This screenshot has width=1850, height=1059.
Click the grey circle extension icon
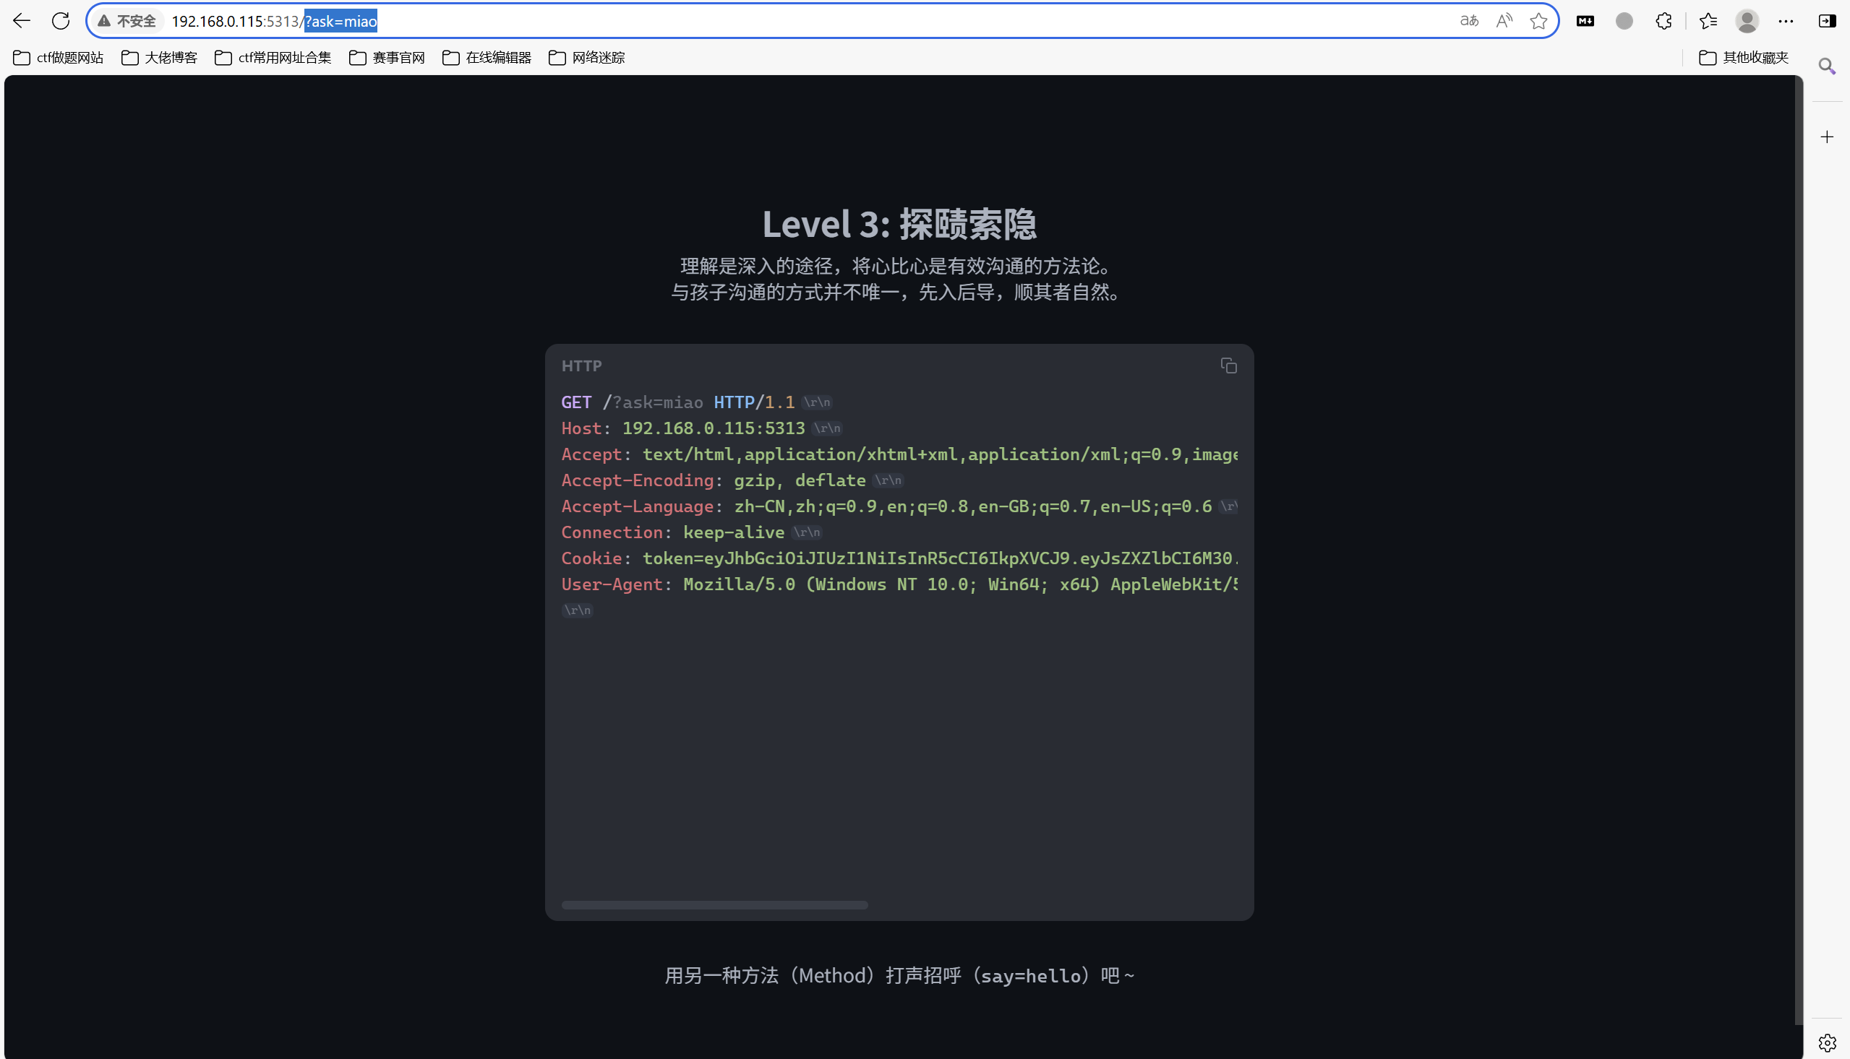[1624, 21]
